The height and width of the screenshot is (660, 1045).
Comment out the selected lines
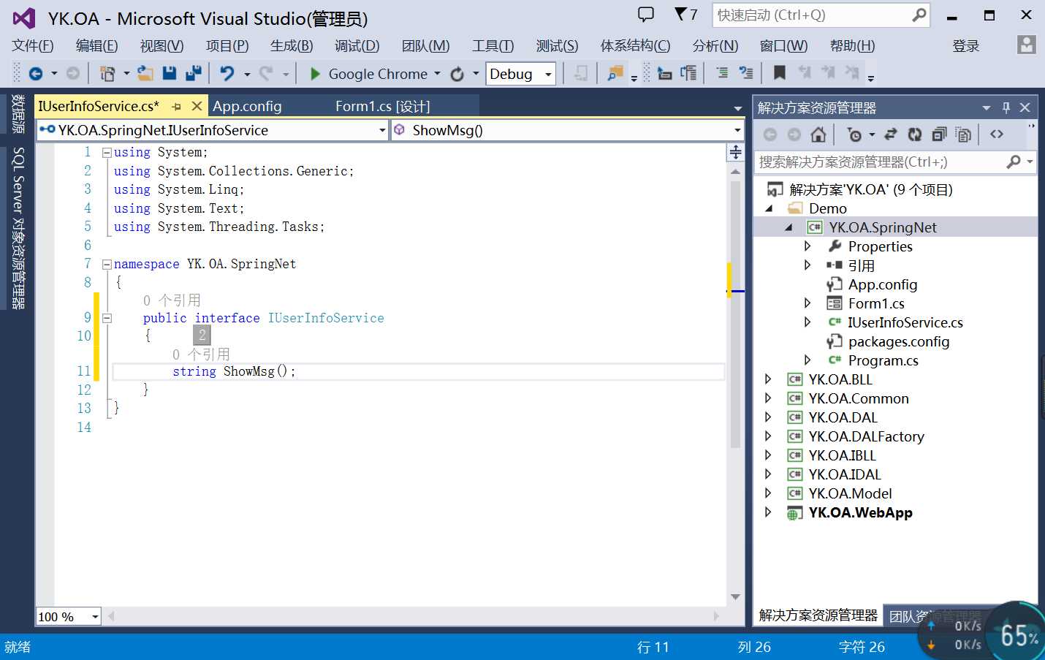[722, 73]
